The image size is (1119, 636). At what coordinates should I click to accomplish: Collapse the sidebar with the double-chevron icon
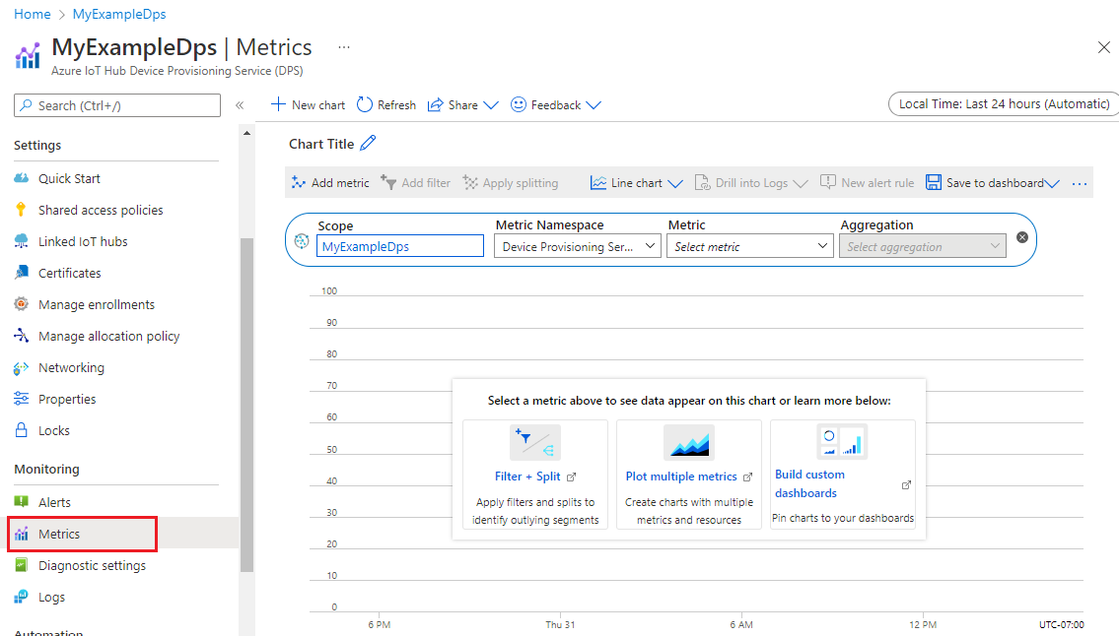pyautogui.click(x=239, y=104)
